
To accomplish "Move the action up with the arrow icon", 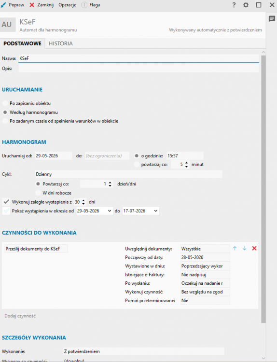I will 235,249.
